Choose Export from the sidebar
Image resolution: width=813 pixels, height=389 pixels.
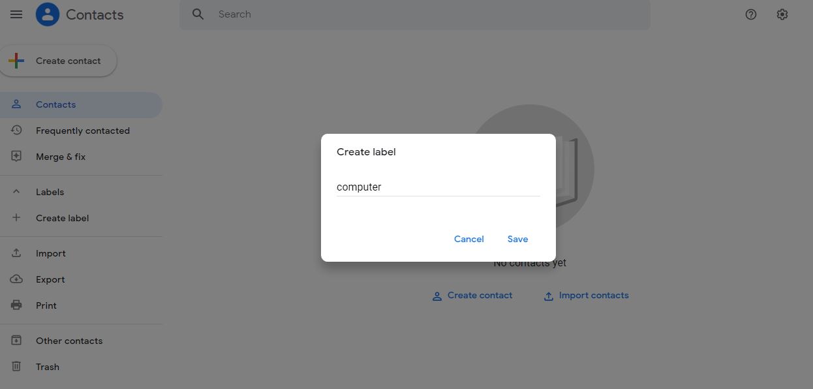(x=81, y=279)
